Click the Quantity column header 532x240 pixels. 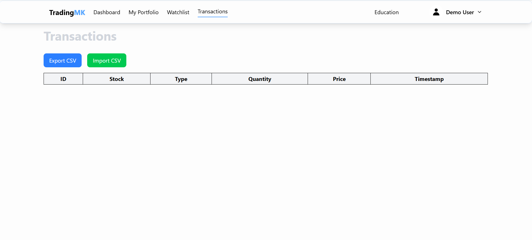(260, 79)
